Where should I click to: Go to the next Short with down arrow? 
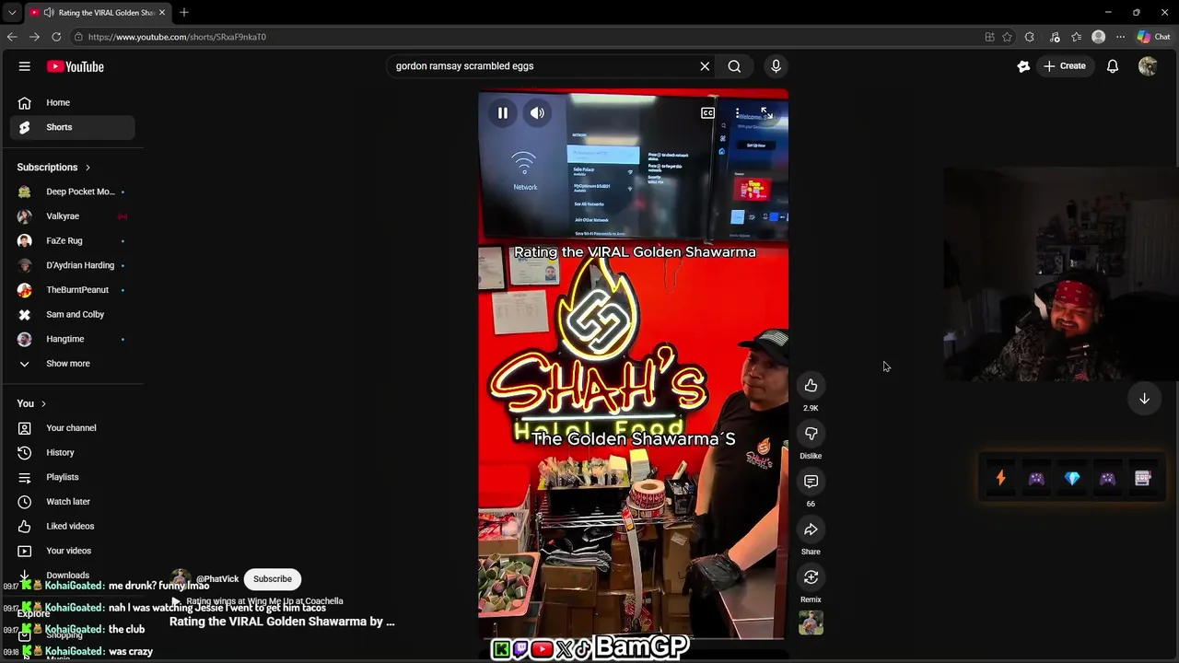(x=1144, y=399)
